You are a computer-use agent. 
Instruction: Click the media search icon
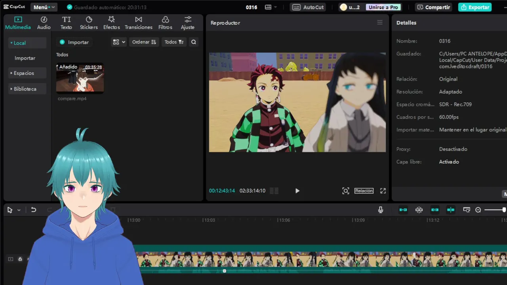tap(194, 42)
